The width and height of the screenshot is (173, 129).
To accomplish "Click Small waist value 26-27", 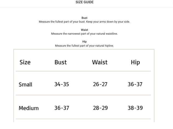I will [x=100, y=84].
